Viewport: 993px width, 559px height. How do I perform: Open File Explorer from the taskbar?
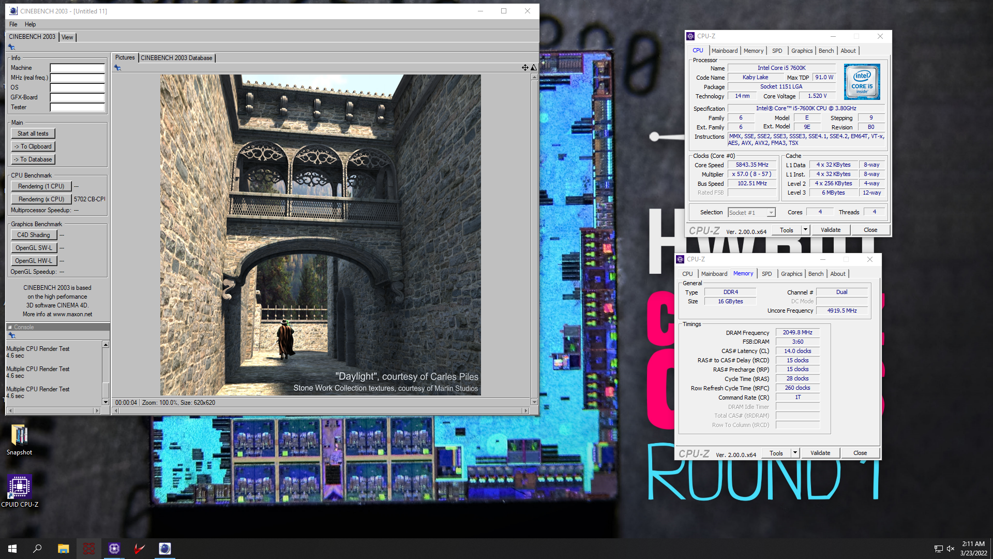[x=63, y=549]
